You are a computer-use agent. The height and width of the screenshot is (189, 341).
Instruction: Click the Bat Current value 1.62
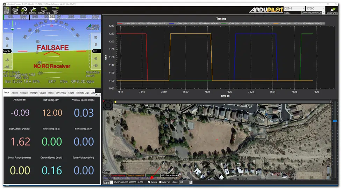(20, 141)
